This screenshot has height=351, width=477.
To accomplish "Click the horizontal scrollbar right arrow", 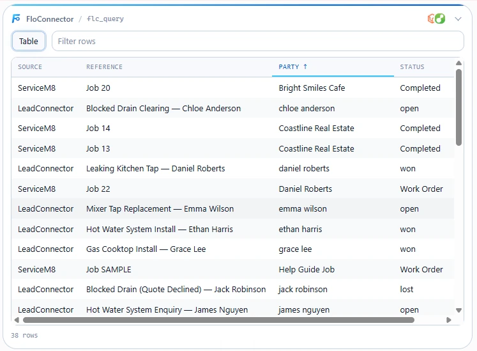I will (449, 320).
